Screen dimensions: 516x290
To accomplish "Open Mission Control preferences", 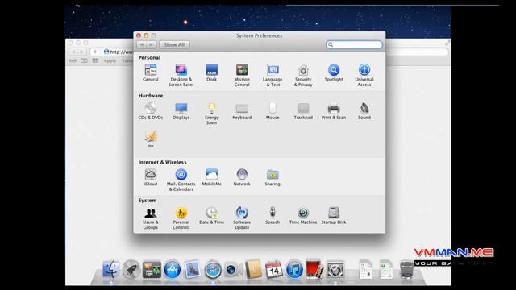I will tap(242, 75).
